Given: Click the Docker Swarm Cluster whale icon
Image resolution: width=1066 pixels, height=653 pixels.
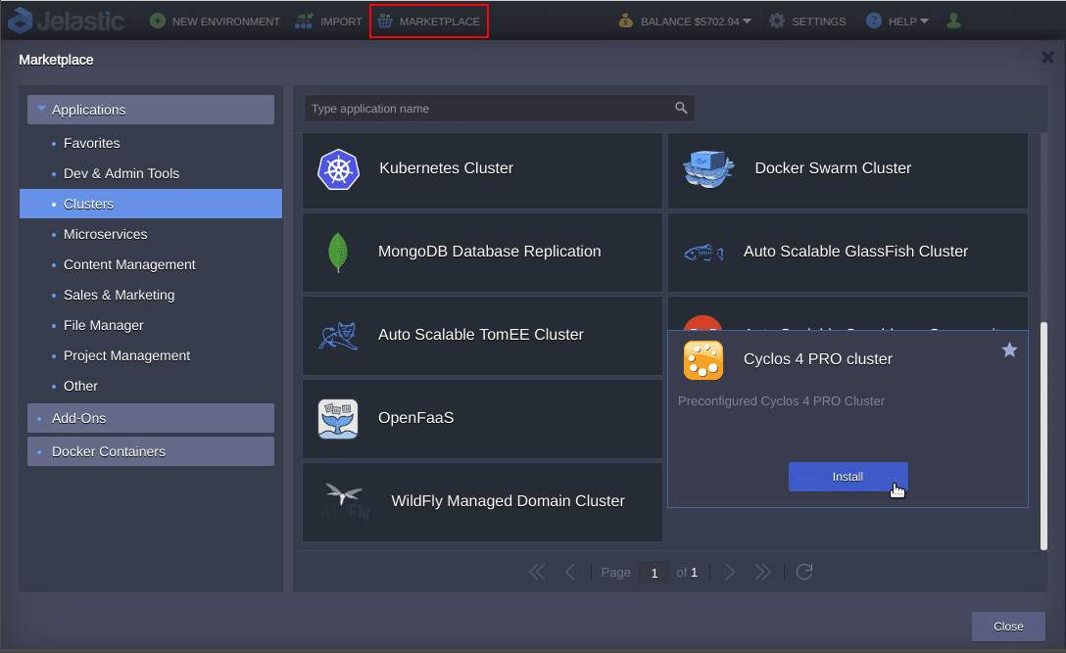Looking at the screenshot, I should [x=708, y=169].
